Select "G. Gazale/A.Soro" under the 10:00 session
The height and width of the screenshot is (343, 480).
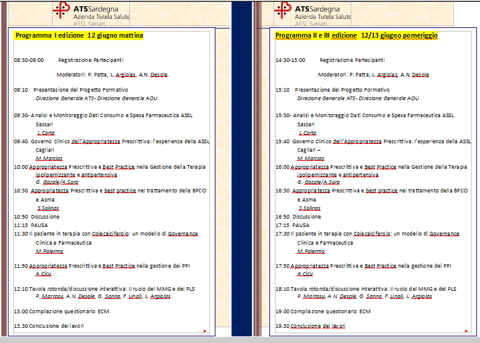pyautogui.click(x=57, y=182)
